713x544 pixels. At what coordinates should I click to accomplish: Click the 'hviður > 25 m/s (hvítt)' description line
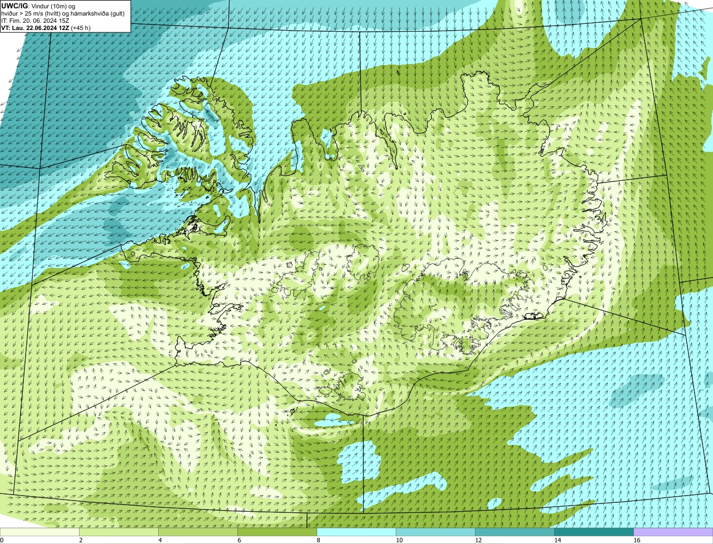click(x=63, y=13)
